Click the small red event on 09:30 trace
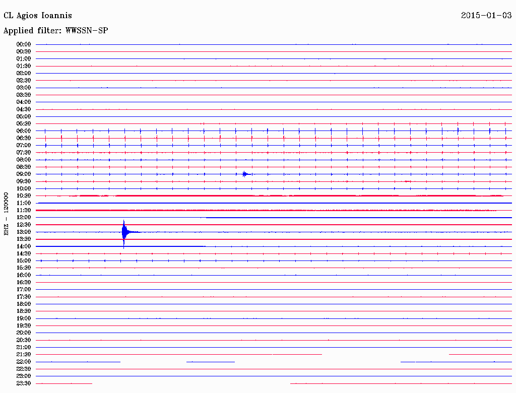 [x=407, y=181]
